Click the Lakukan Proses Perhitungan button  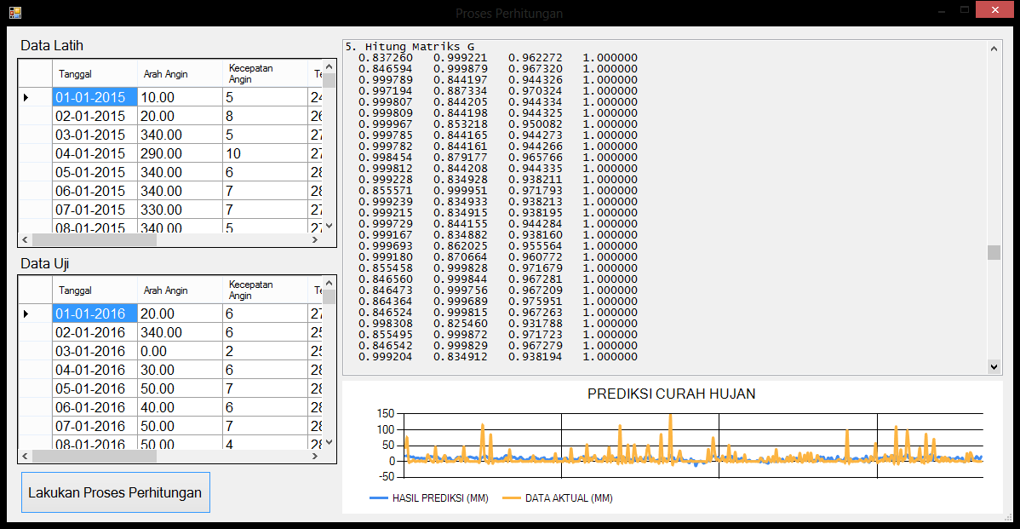tap(115, 492)
